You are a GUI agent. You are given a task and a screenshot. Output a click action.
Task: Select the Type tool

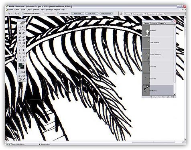click(x=24, y=50)
